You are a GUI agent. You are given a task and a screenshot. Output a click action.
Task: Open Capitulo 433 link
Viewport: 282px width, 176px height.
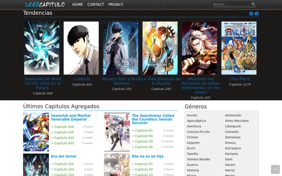[x=64, y=143]
